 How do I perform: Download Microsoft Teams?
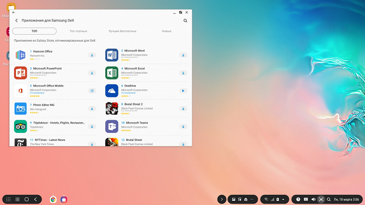coord(183,126)
